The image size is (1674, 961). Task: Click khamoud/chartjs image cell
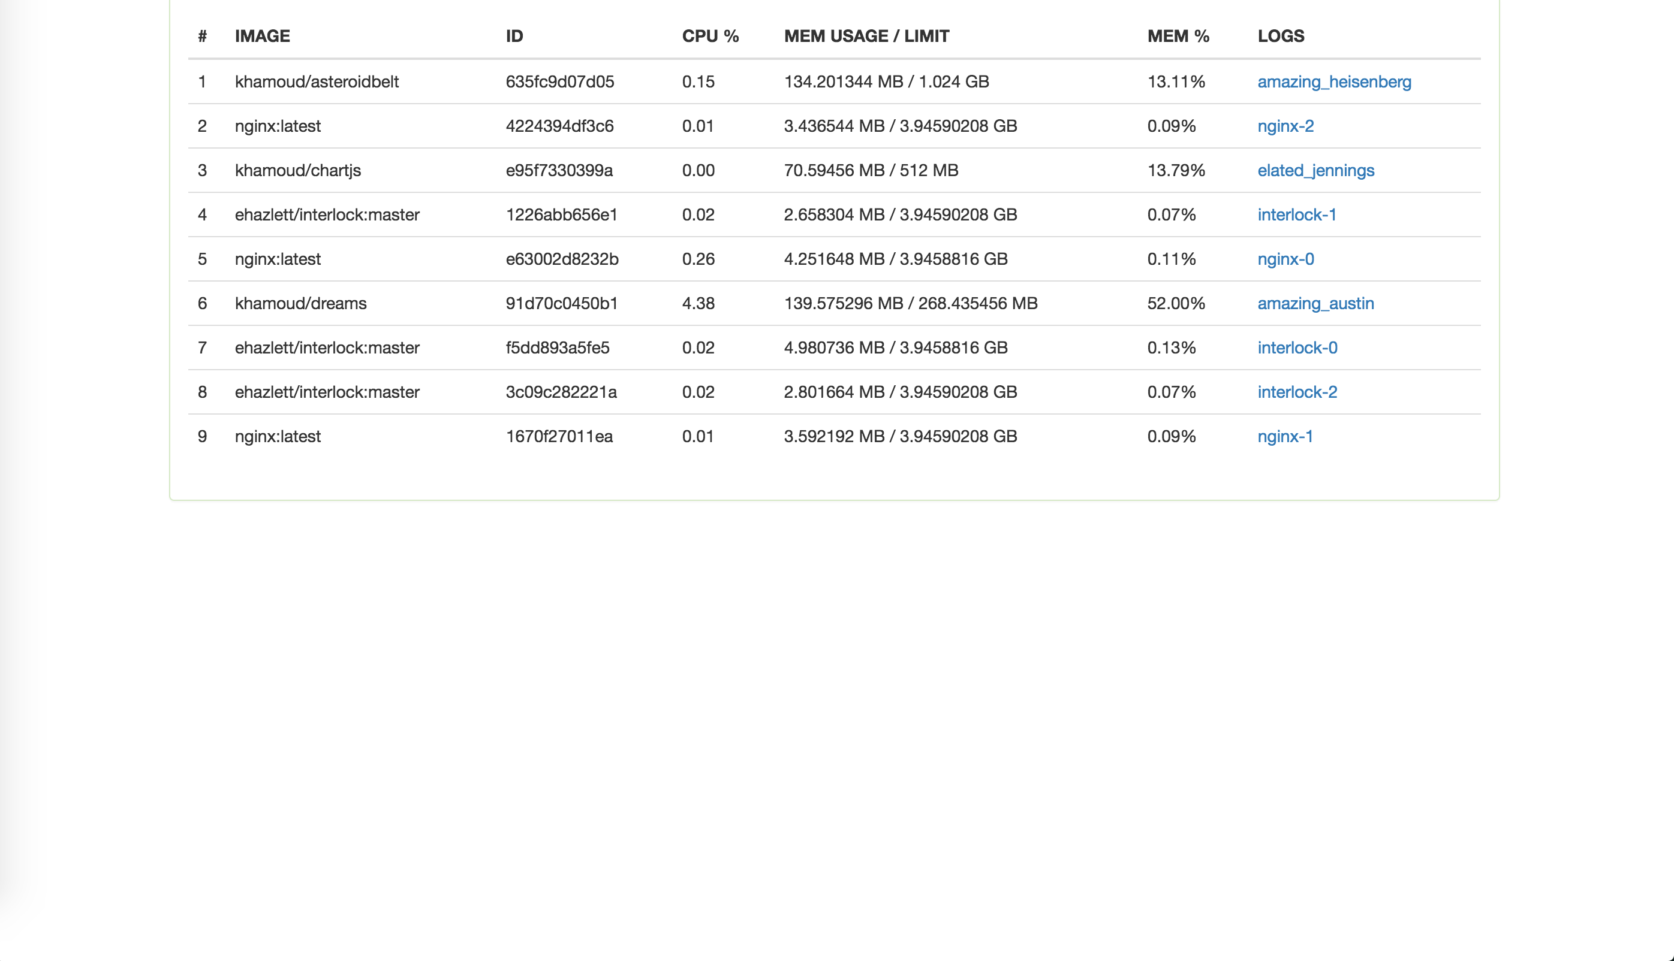(298, 170)
